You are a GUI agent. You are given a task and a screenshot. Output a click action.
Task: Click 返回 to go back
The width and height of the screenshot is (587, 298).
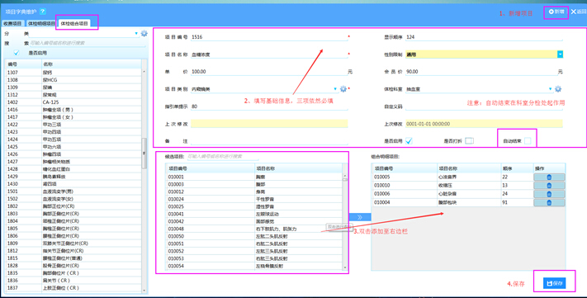579,12
